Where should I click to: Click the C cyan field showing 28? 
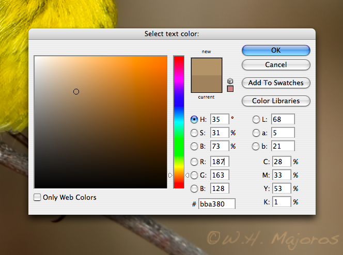pyautogui.click(x=282, y=162)
